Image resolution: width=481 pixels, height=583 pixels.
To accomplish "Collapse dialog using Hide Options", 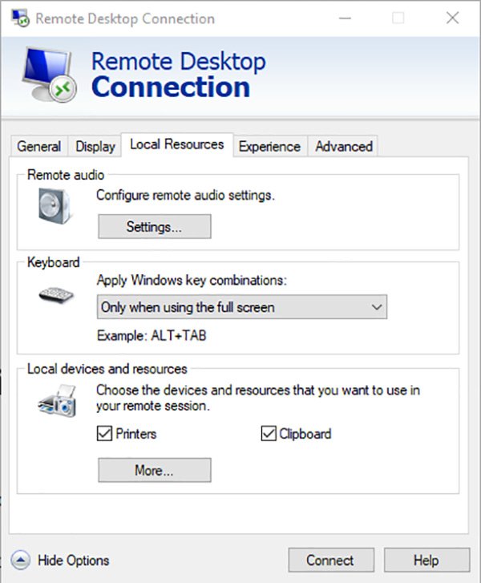I will coord(72,561).
